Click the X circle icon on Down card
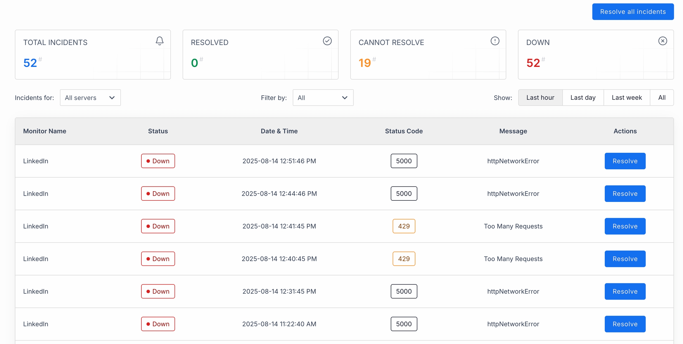The image size is (683, 344). coord(663,41)
